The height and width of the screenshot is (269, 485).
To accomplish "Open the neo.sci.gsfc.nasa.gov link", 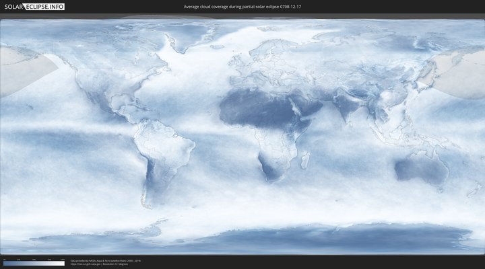I will pos(86,264).
